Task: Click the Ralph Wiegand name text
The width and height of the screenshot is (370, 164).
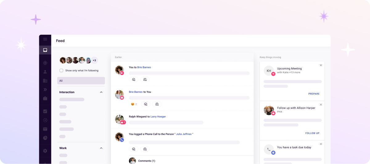Action: tap(138, 116)
